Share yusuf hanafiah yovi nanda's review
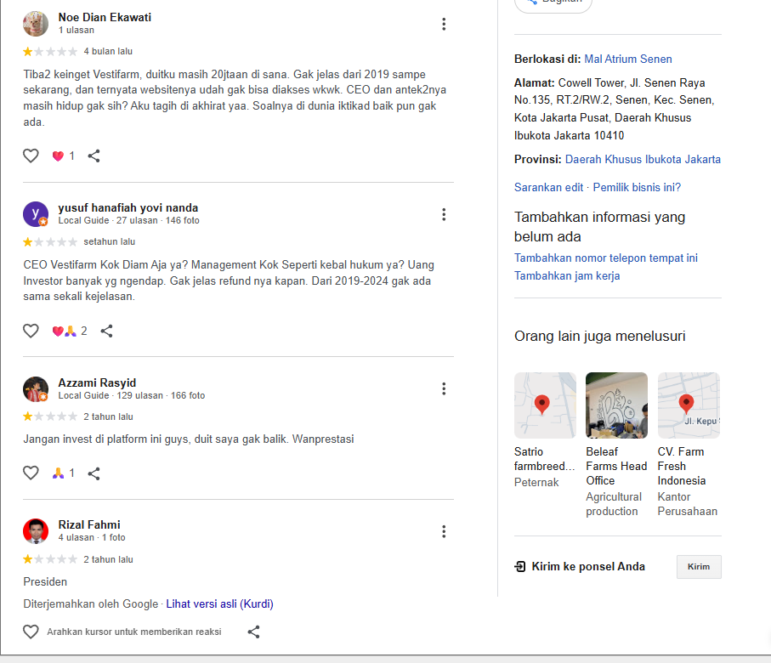The width and height of the screenshot is (771, 663). [107, 331]
